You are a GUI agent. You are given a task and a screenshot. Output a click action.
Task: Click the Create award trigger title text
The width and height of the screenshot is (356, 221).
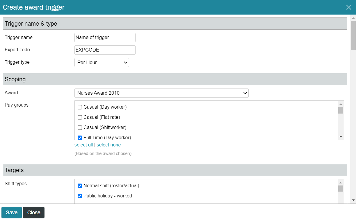click(x=34, y=7)
